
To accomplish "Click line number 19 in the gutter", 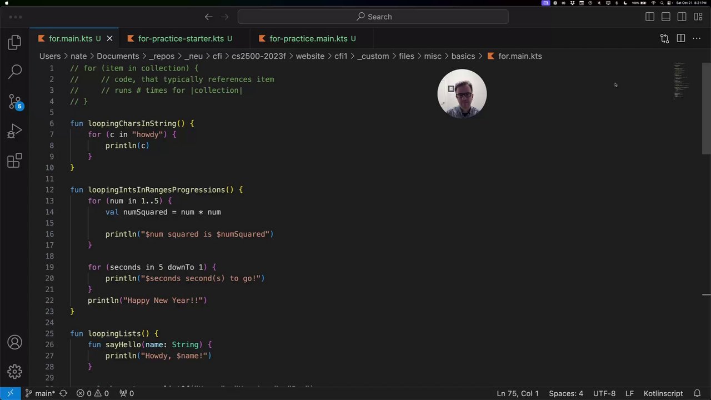I will pos(49,267).
